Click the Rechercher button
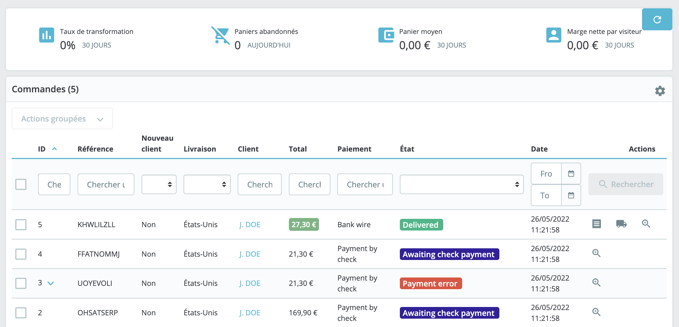This screenshot has height=327, width=679. click(625, 184)
